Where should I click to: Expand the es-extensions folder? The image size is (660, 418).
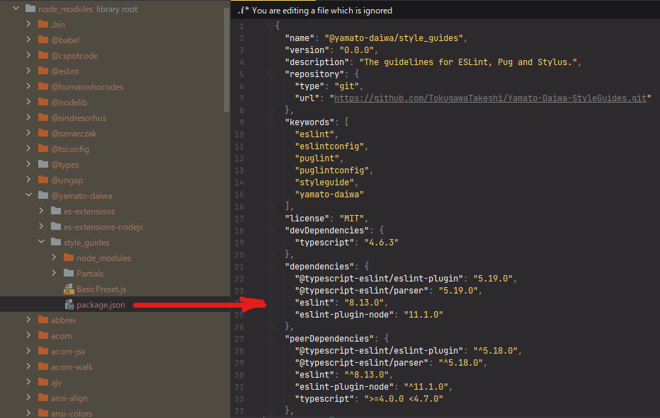[x=41, y=211]
